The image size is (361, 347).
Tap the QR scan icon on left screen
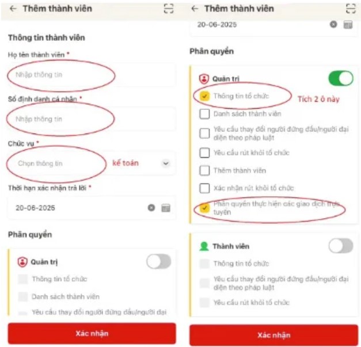pos(169,9)
